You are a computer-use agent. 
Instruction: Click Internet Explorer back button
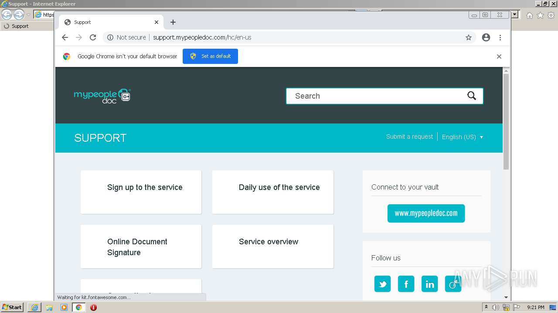[7, 15]
